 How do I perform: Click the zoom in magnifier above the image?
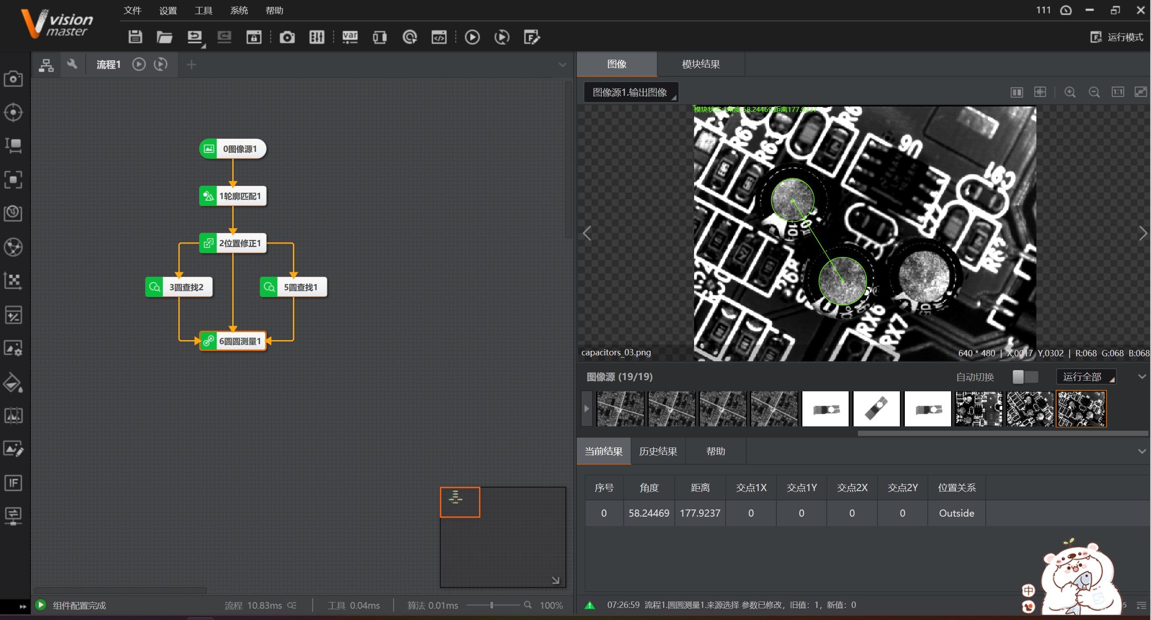[x=1070, y=92]
